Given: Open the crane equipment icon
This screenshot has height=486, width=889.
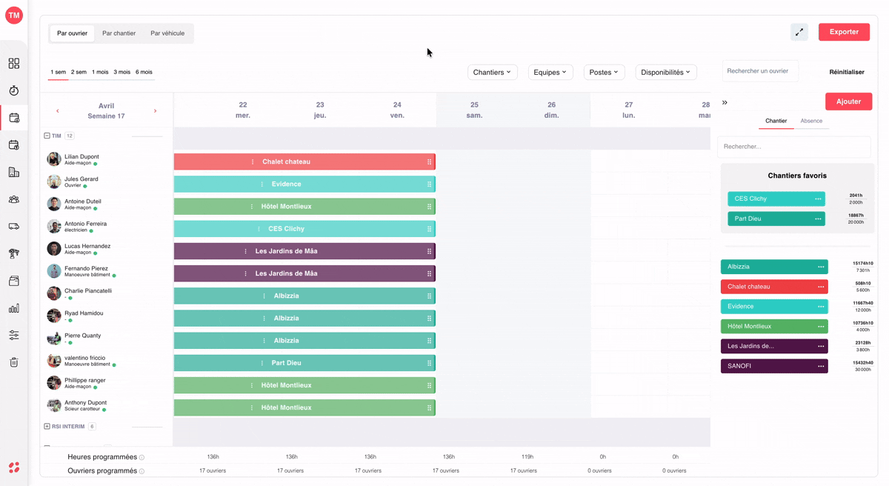Looking at the screenshot, I should click(14, 253).
